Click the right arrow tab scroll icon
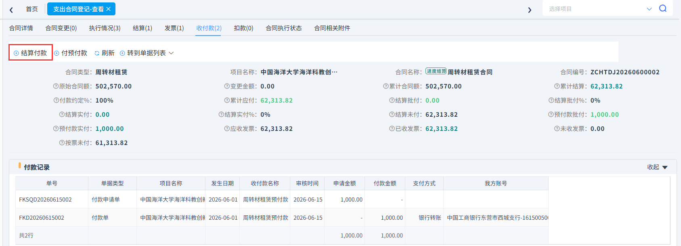The width and height of the screenshot is (681, 246). pyautogui.click(x=530, y=10)
